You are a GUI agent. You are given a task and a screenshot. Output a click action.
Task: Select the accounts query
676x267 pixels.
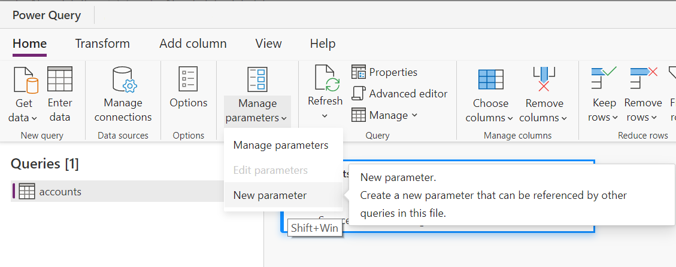pos(60,192)
